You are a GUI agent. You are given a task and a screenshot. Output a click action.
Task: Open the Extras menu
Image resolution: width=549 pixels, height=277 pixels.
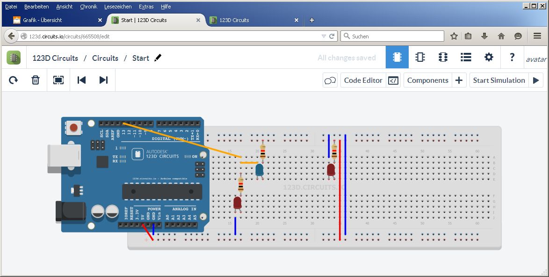146,7
